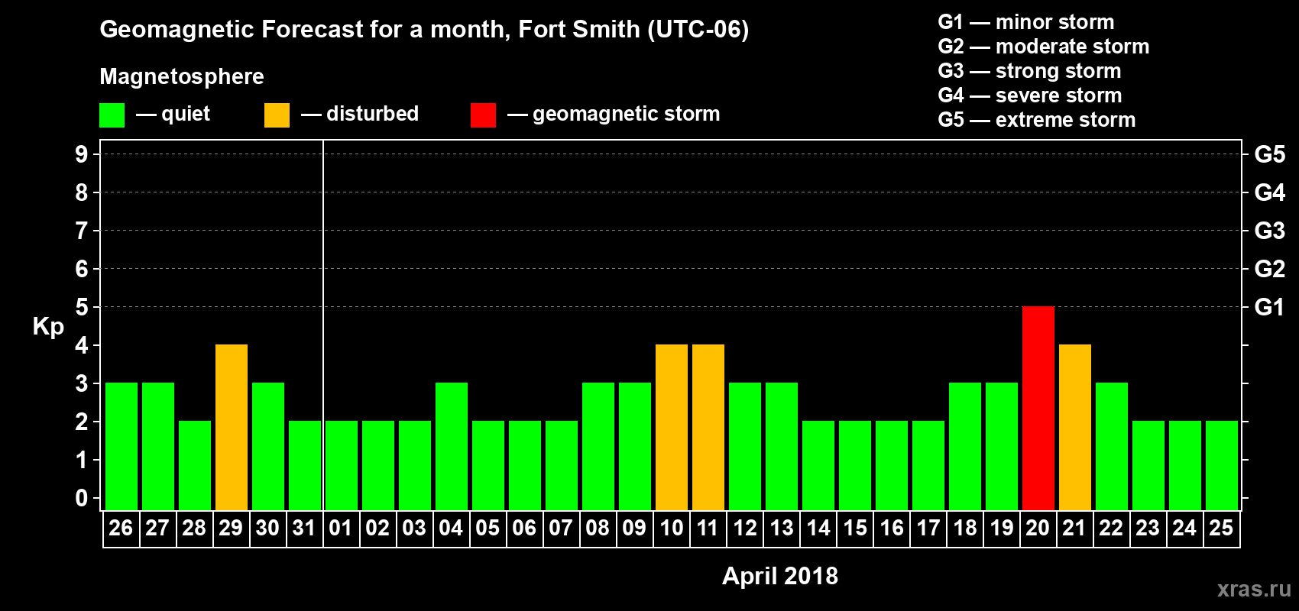Click the 'G3 — strong storm' legend line

(1029, 71)
